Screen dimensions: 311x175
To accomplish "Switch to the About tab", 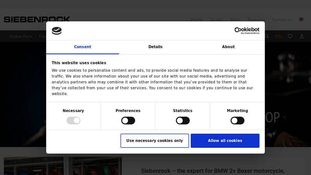I will pyautogui.click(x=228, y=47).
